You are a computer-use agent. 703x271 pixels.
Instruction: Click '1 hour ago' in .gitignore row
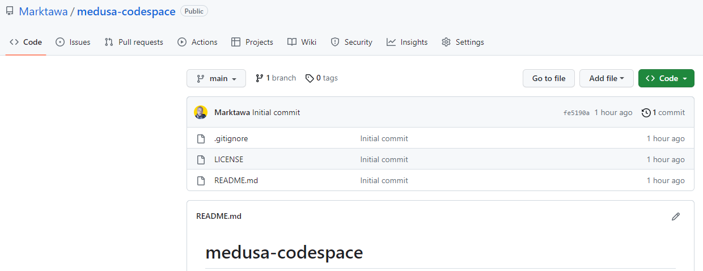pyautogui.click(x=666, y=138)
